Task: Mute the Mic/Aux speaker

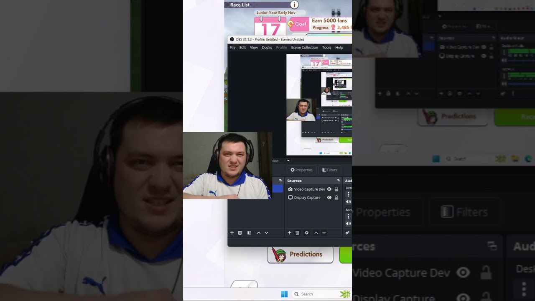Action: [348, 224]
